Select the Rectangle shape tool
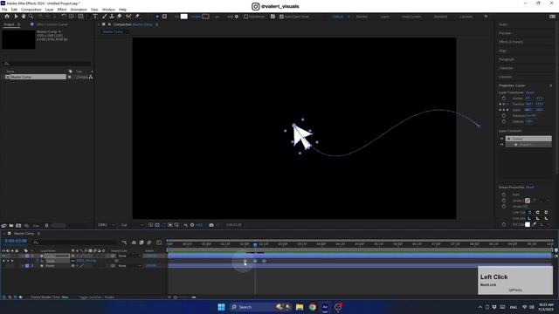This screenshot has width=559, height=314. 81,17
